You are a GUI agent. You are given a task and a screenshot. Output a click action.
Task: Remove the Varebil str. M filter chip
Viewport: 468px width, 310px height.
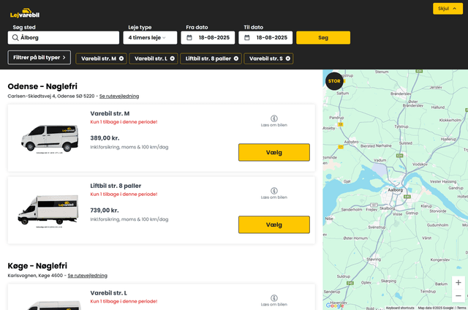tap(121, 58)
